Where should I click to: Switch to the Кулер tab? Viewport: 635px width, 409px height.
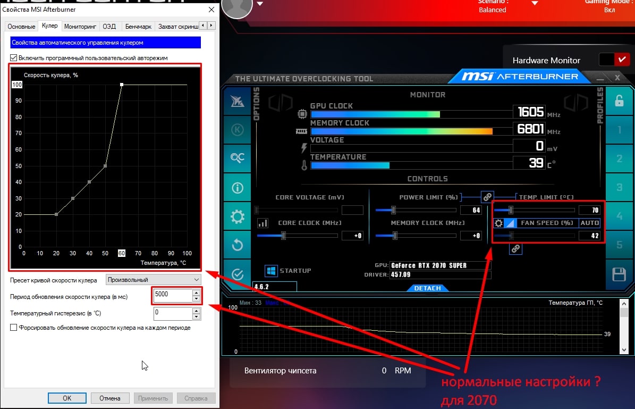point(50,26)
